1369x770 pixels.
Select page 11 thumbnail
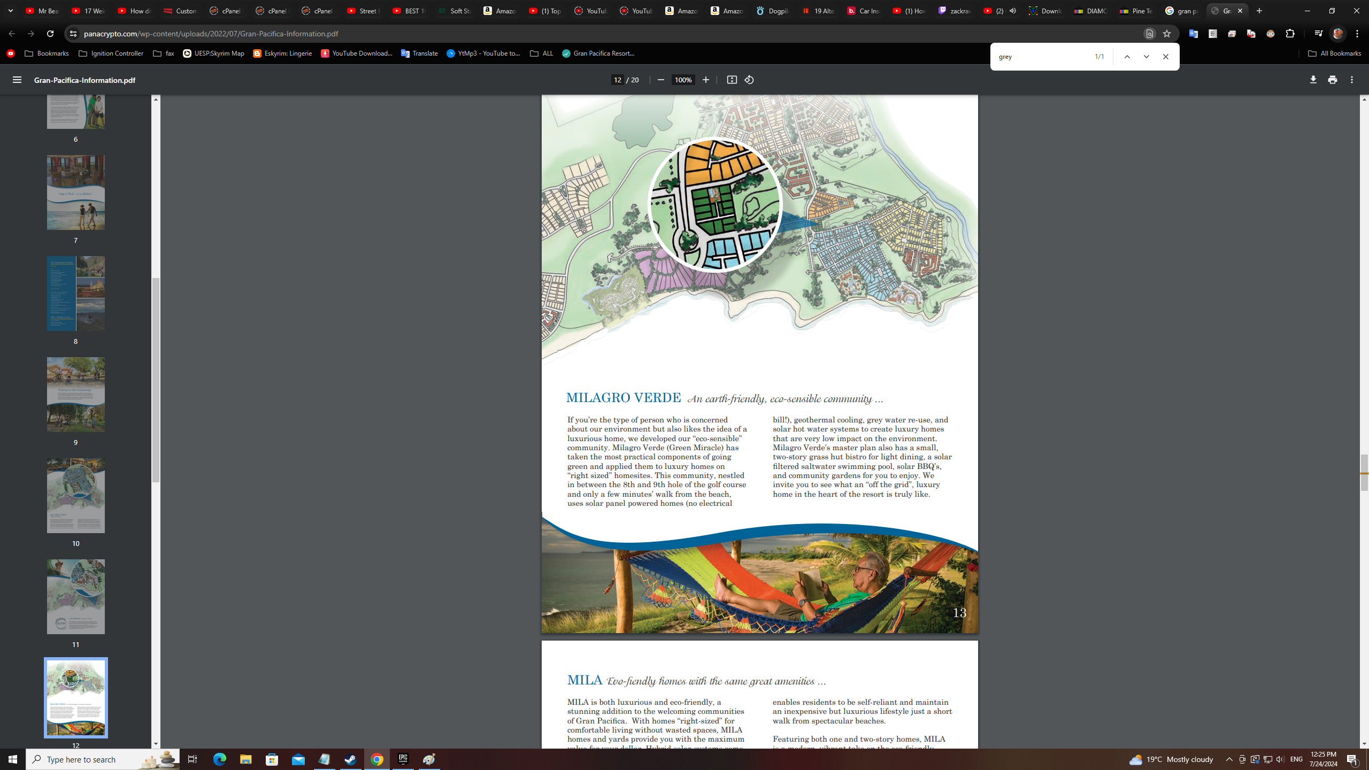tap(75, 597)
